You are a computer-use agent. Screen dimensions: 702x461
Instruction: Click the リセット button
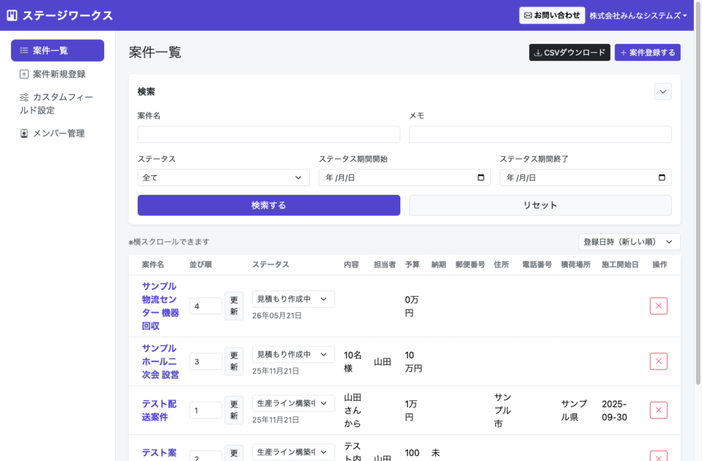coord(540,205)
